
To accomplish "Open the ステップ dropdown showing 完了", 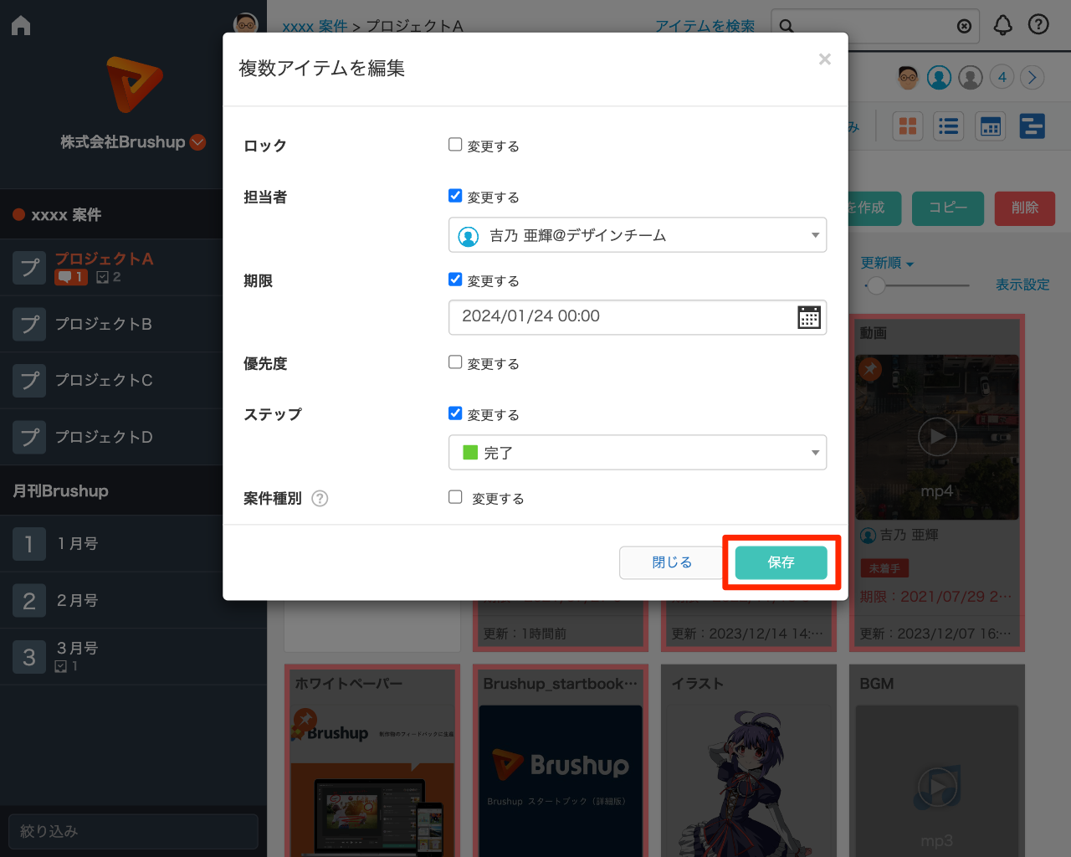I will [638, 453].
